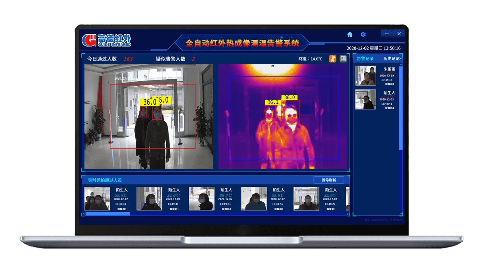Open the 陌生人 alarm entry at 13:43:41
The height and width of the screenshot is (277, 483).
tap(365, 99)
